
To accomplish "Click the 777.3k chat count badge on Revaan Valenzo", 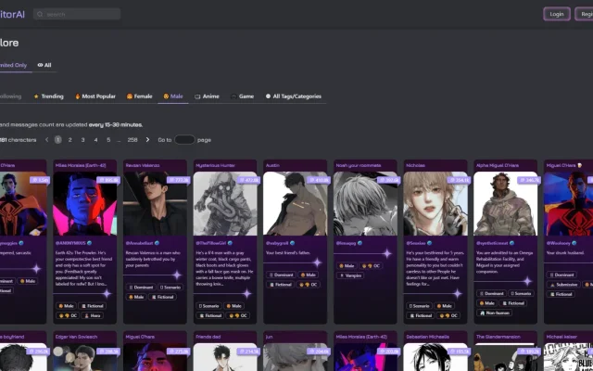I will [x=179, y=180].
